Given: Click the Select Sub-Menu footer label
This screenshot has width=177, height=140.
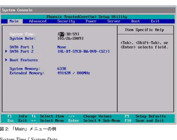Looking at the screenshot, I should (x=102, y=121).
